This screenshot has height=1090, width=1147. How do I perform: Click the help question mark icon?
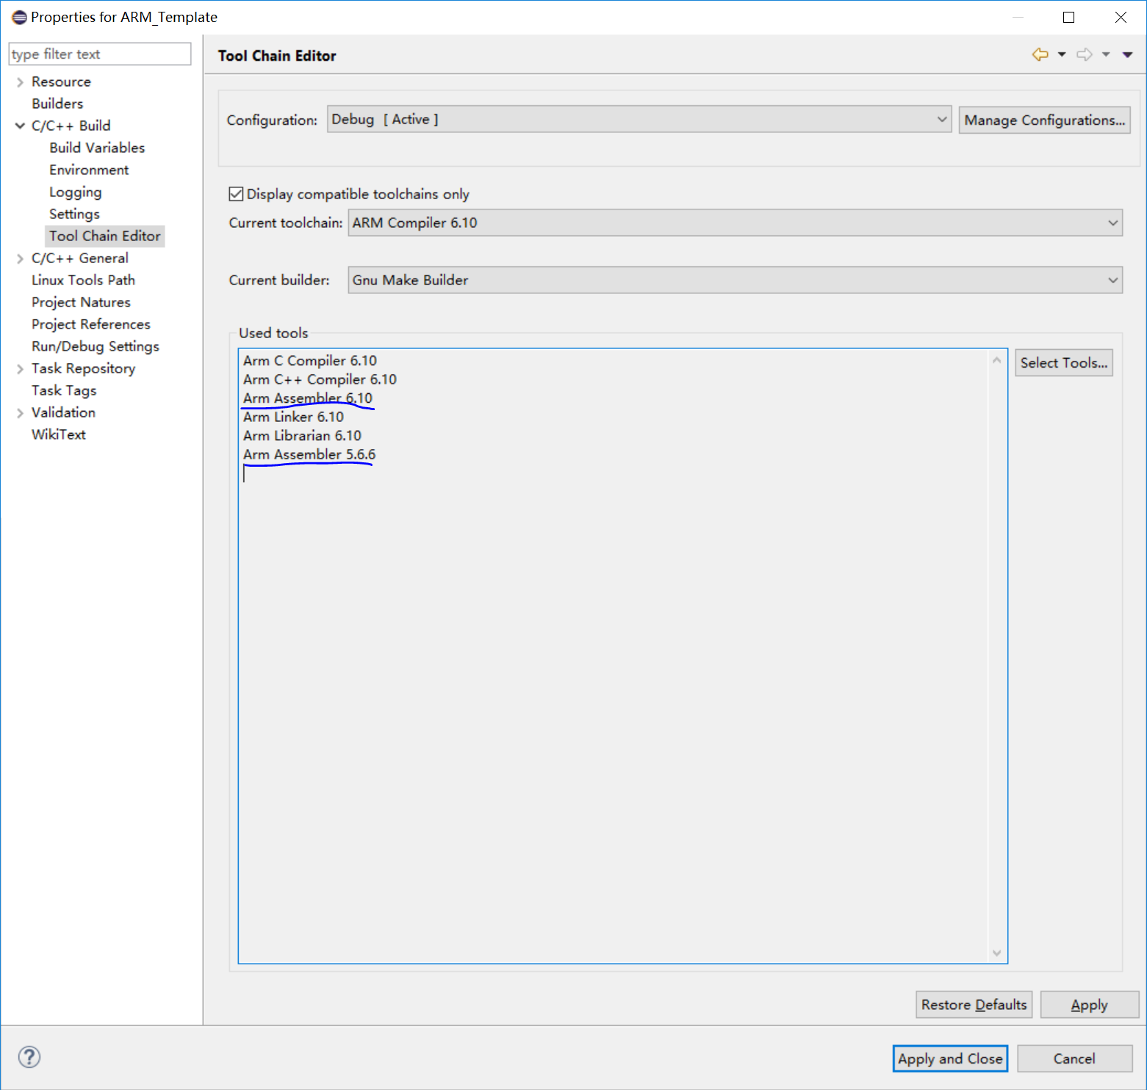pos(29,1057)
